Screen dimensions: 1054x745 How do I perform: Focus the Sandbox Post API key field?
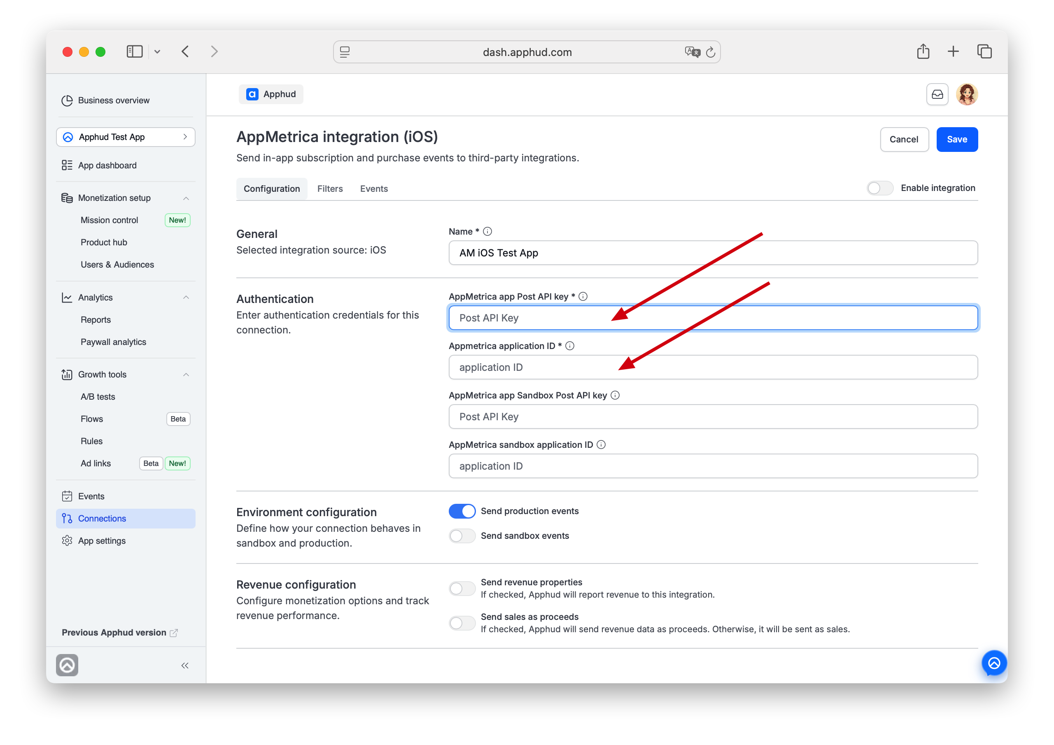pos(713,417)
